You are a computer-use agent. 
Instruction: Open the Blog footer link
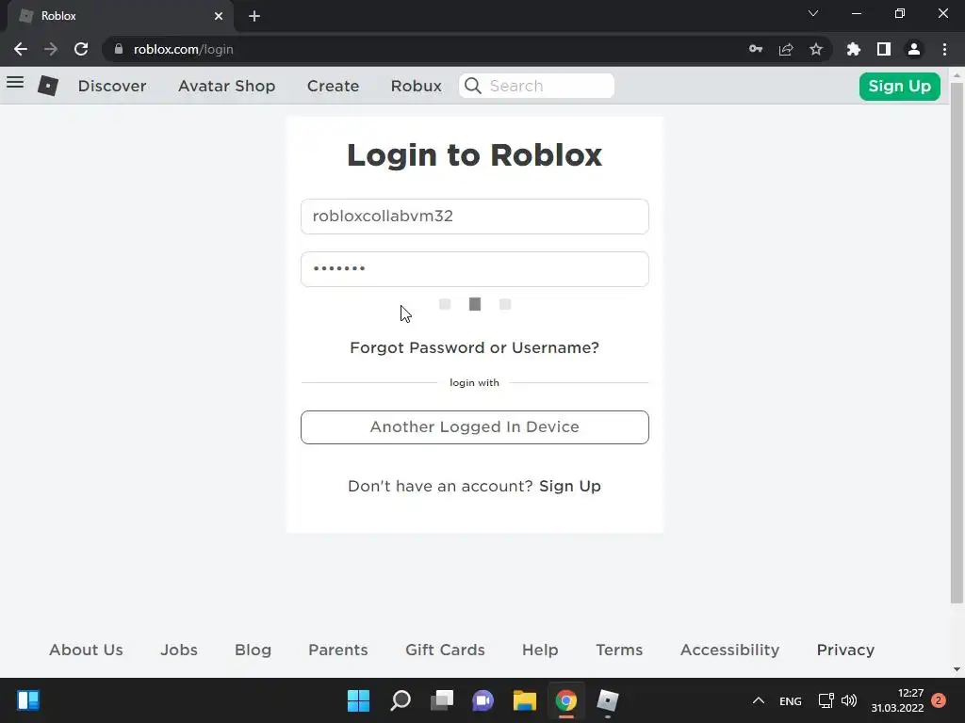(253, 650)
